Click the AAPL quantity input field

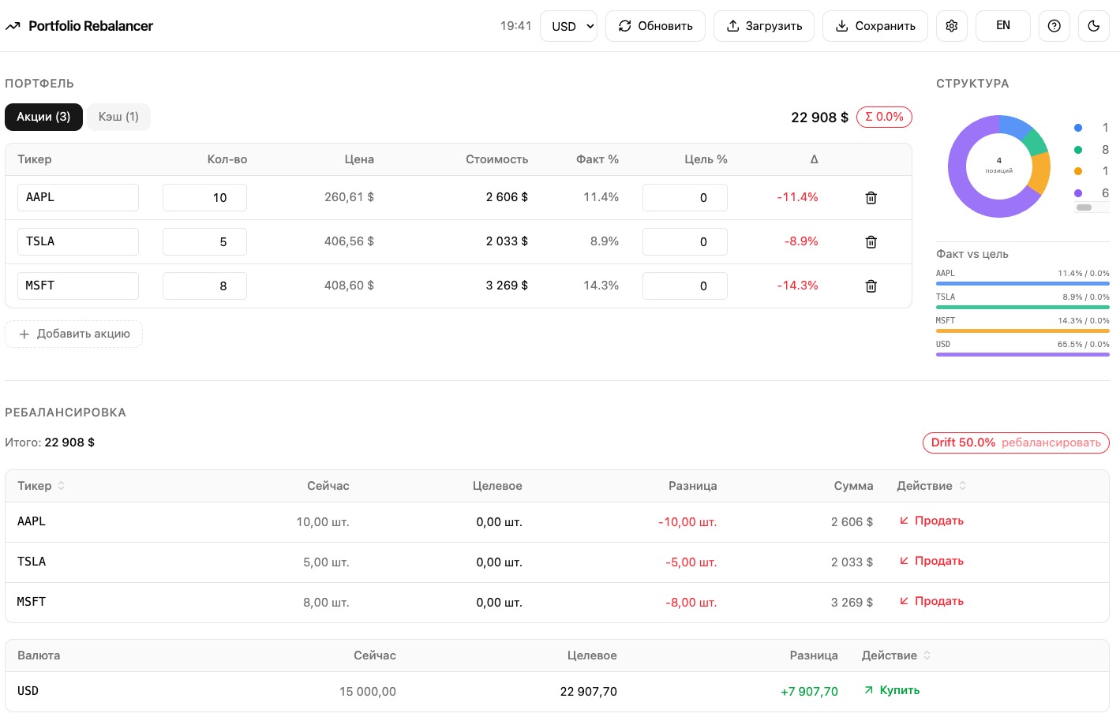click(204, 197)
